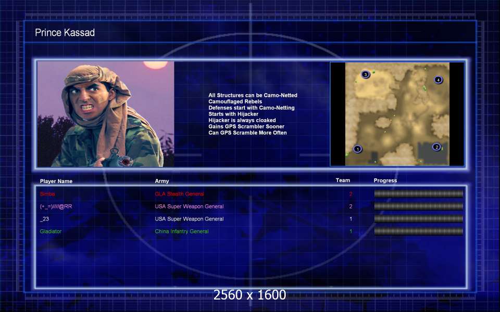Select player _23 in the player list
500x312 pixels.
(44, 219)
